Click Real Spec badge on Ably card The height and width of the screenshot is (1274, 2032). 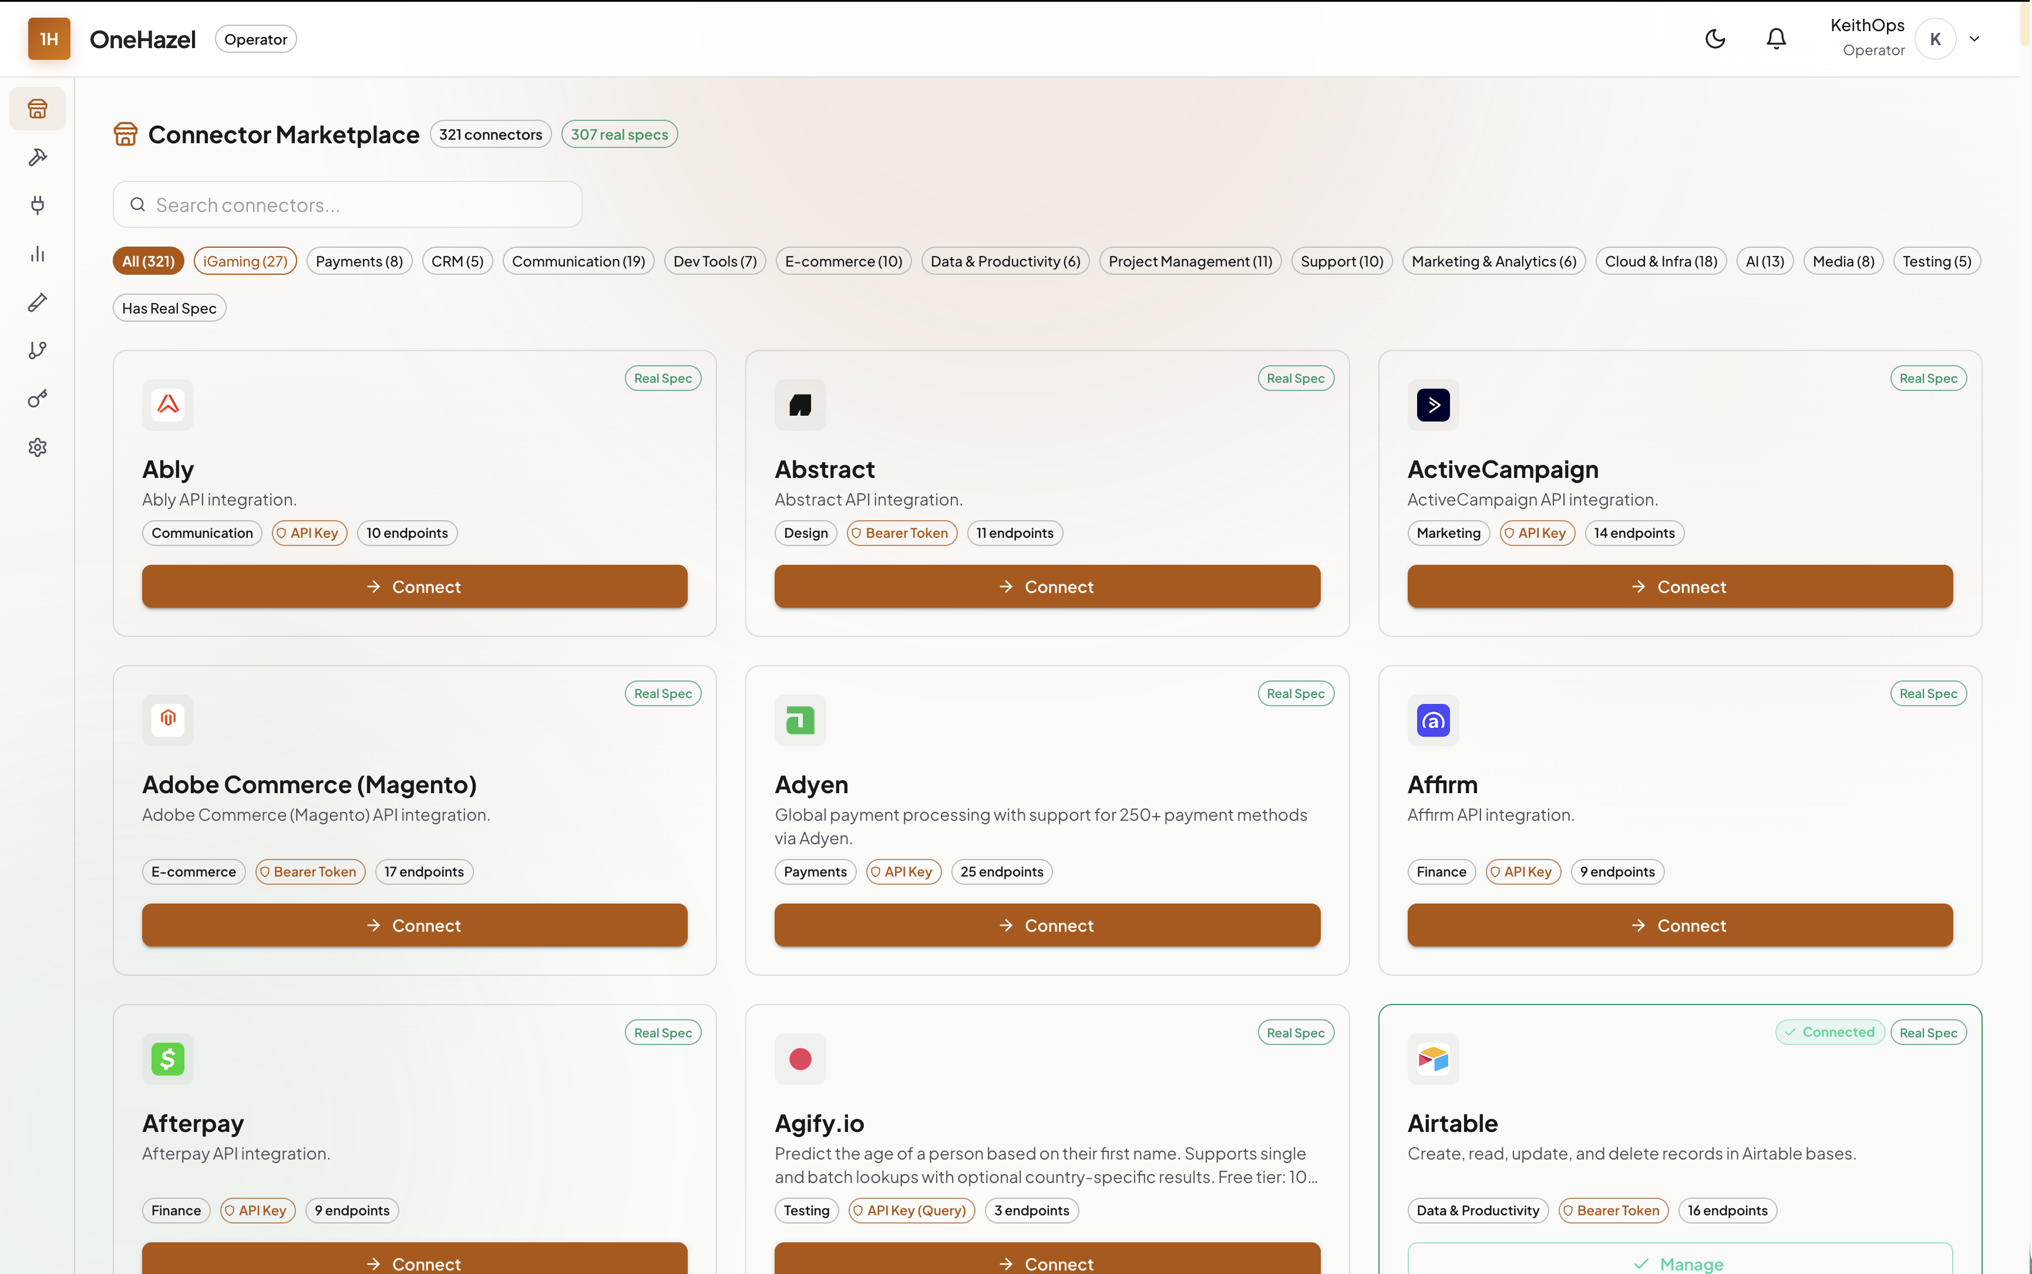pyautogui.click(x=663, y=378)
